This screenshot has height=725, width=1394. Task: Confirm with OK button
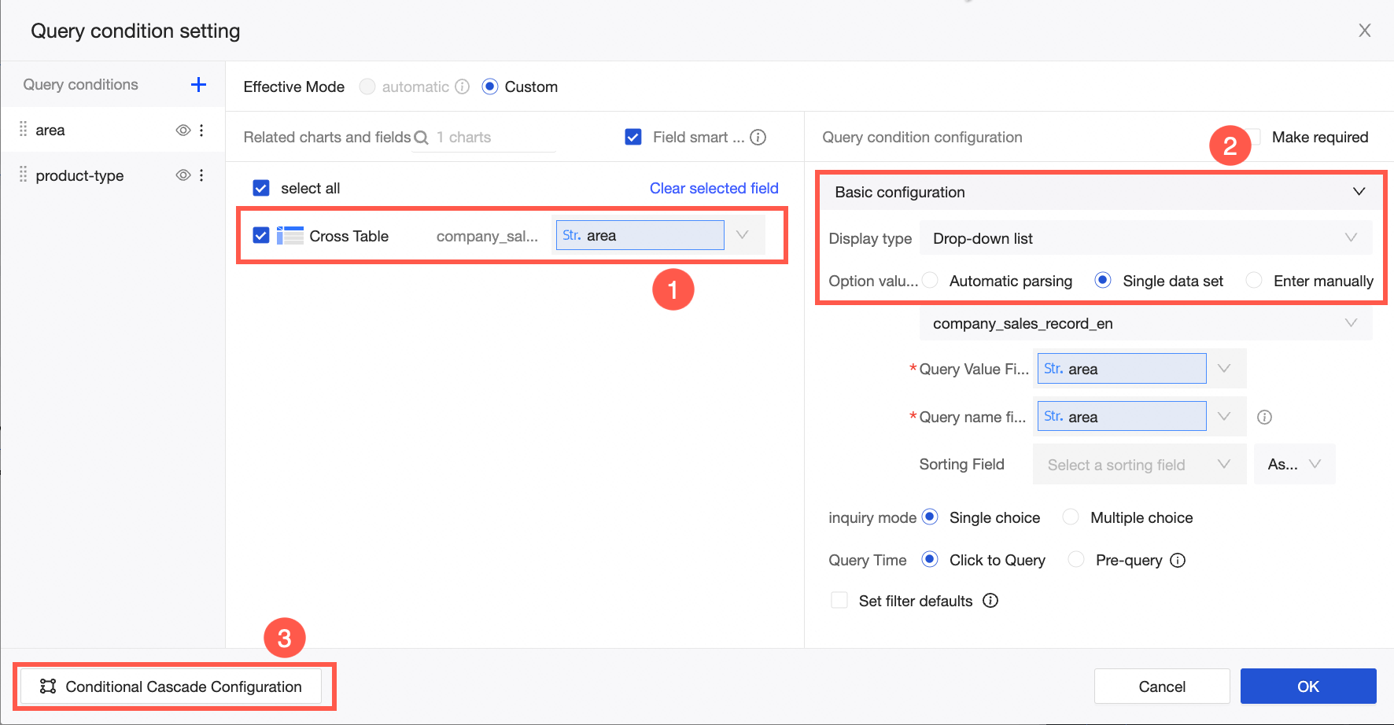(1308, 686)
